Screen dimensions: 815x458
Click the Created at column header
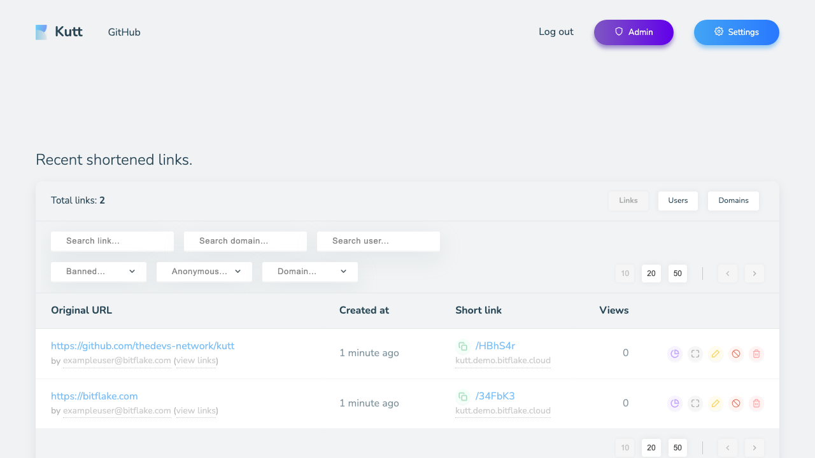coord(364,310)
